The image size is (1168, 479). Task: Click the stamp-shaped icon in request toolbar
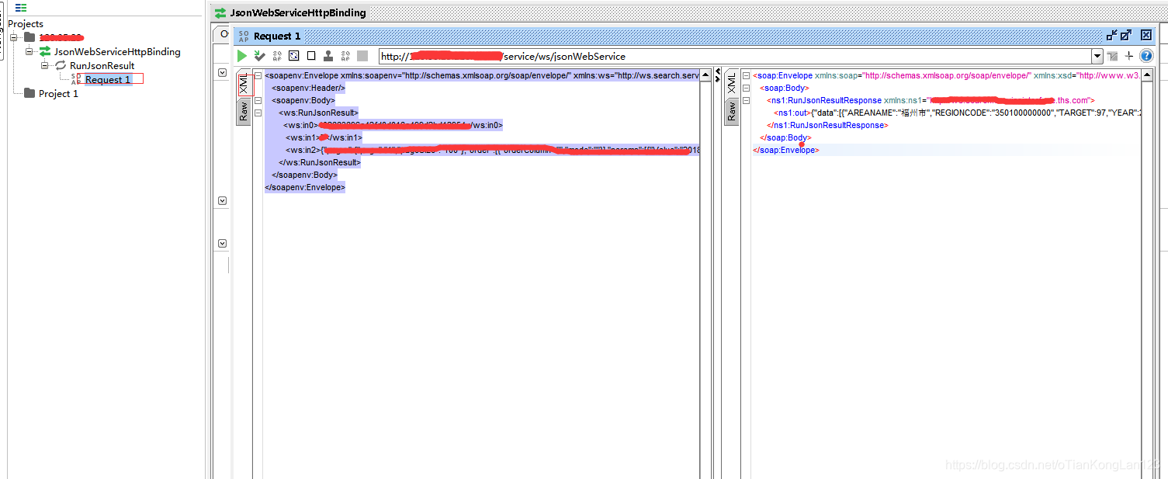click(x=328, y=56)
